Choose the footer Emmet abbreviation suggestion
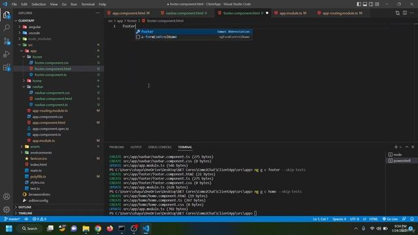Screen dimensions: 418x235 (x=193, y=31)
